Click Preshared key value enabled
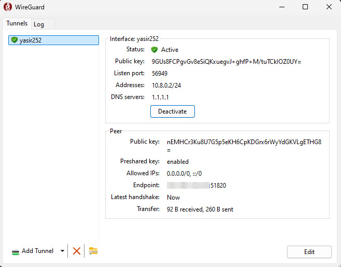This screenshot has width=341, height=267. click(x=178, y=162)
